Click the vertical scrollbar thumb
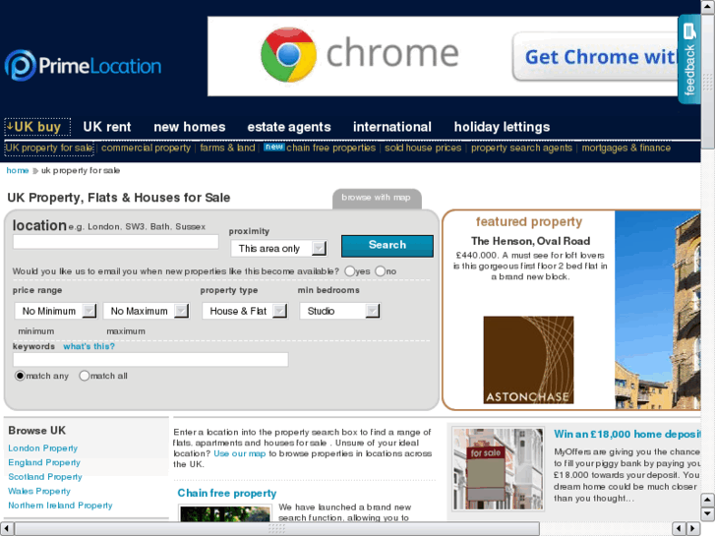Image resolution: width=715 pixels, height=536 pixels. pyautogui.click(x=708, y=81)
